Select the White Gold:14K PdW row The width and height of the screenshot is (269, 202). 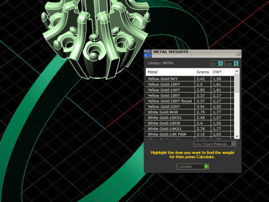point(190,134)
